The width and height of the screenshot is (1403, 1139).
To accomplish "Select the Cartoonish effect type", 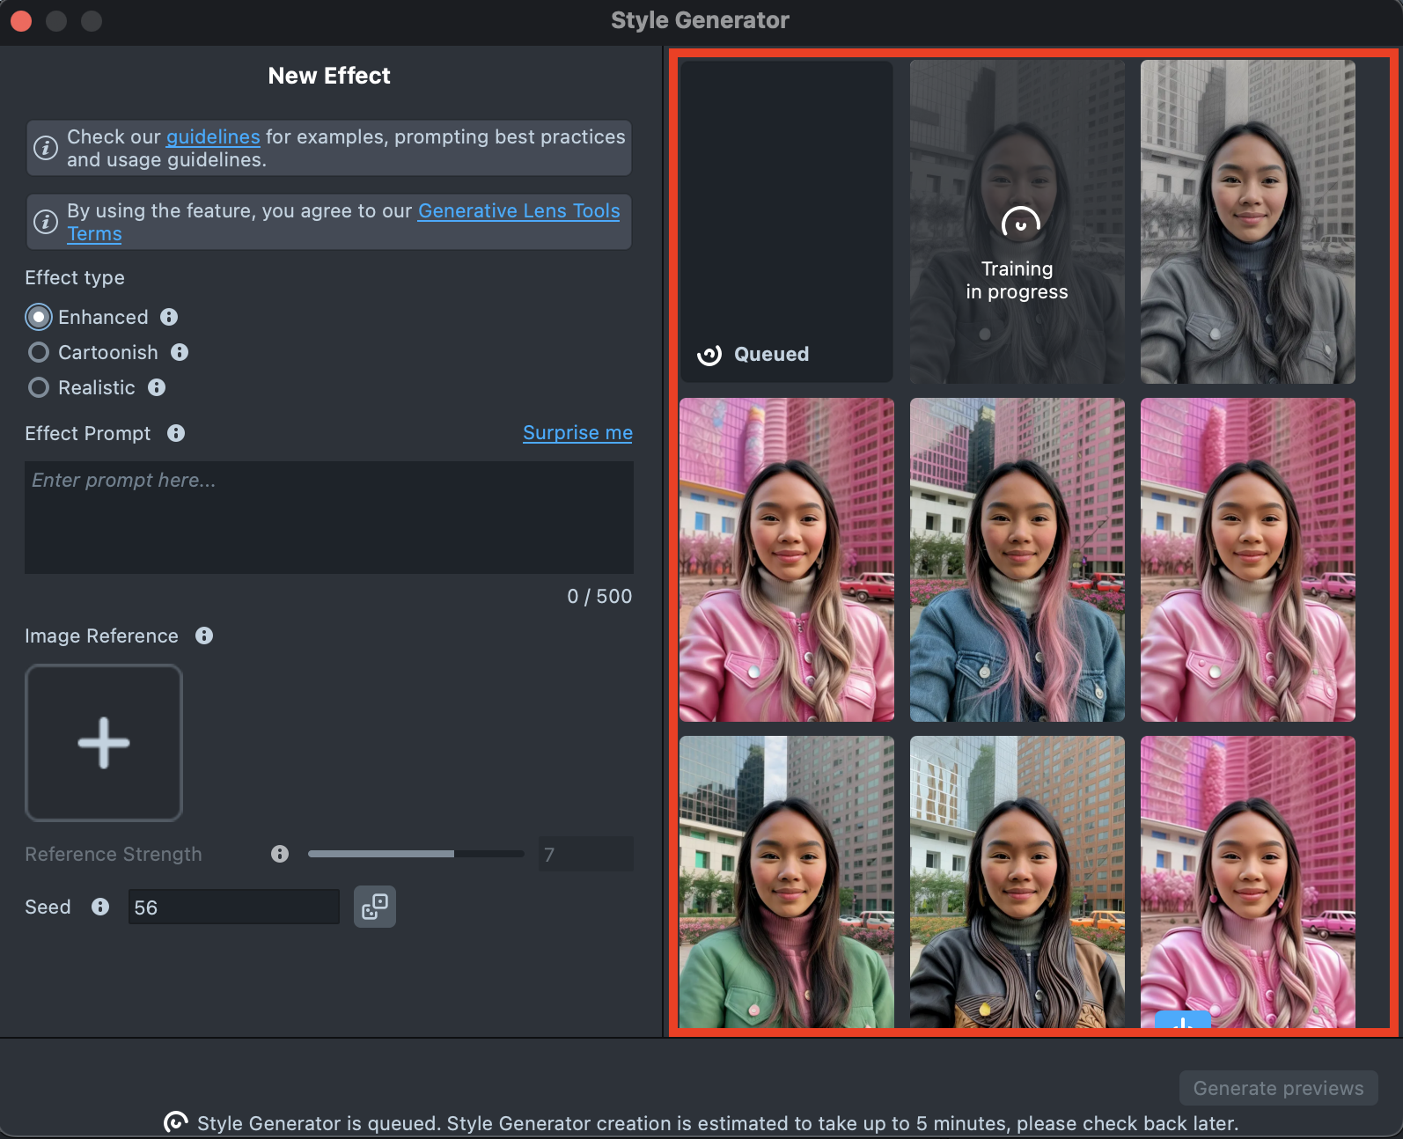I will coord(39,352).
